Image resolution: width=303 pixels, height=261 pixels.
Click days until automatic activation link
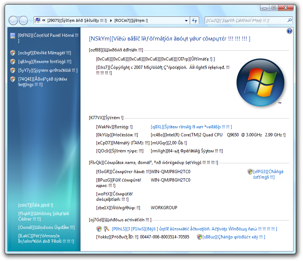pyautogui.click(x=194, y=229)
